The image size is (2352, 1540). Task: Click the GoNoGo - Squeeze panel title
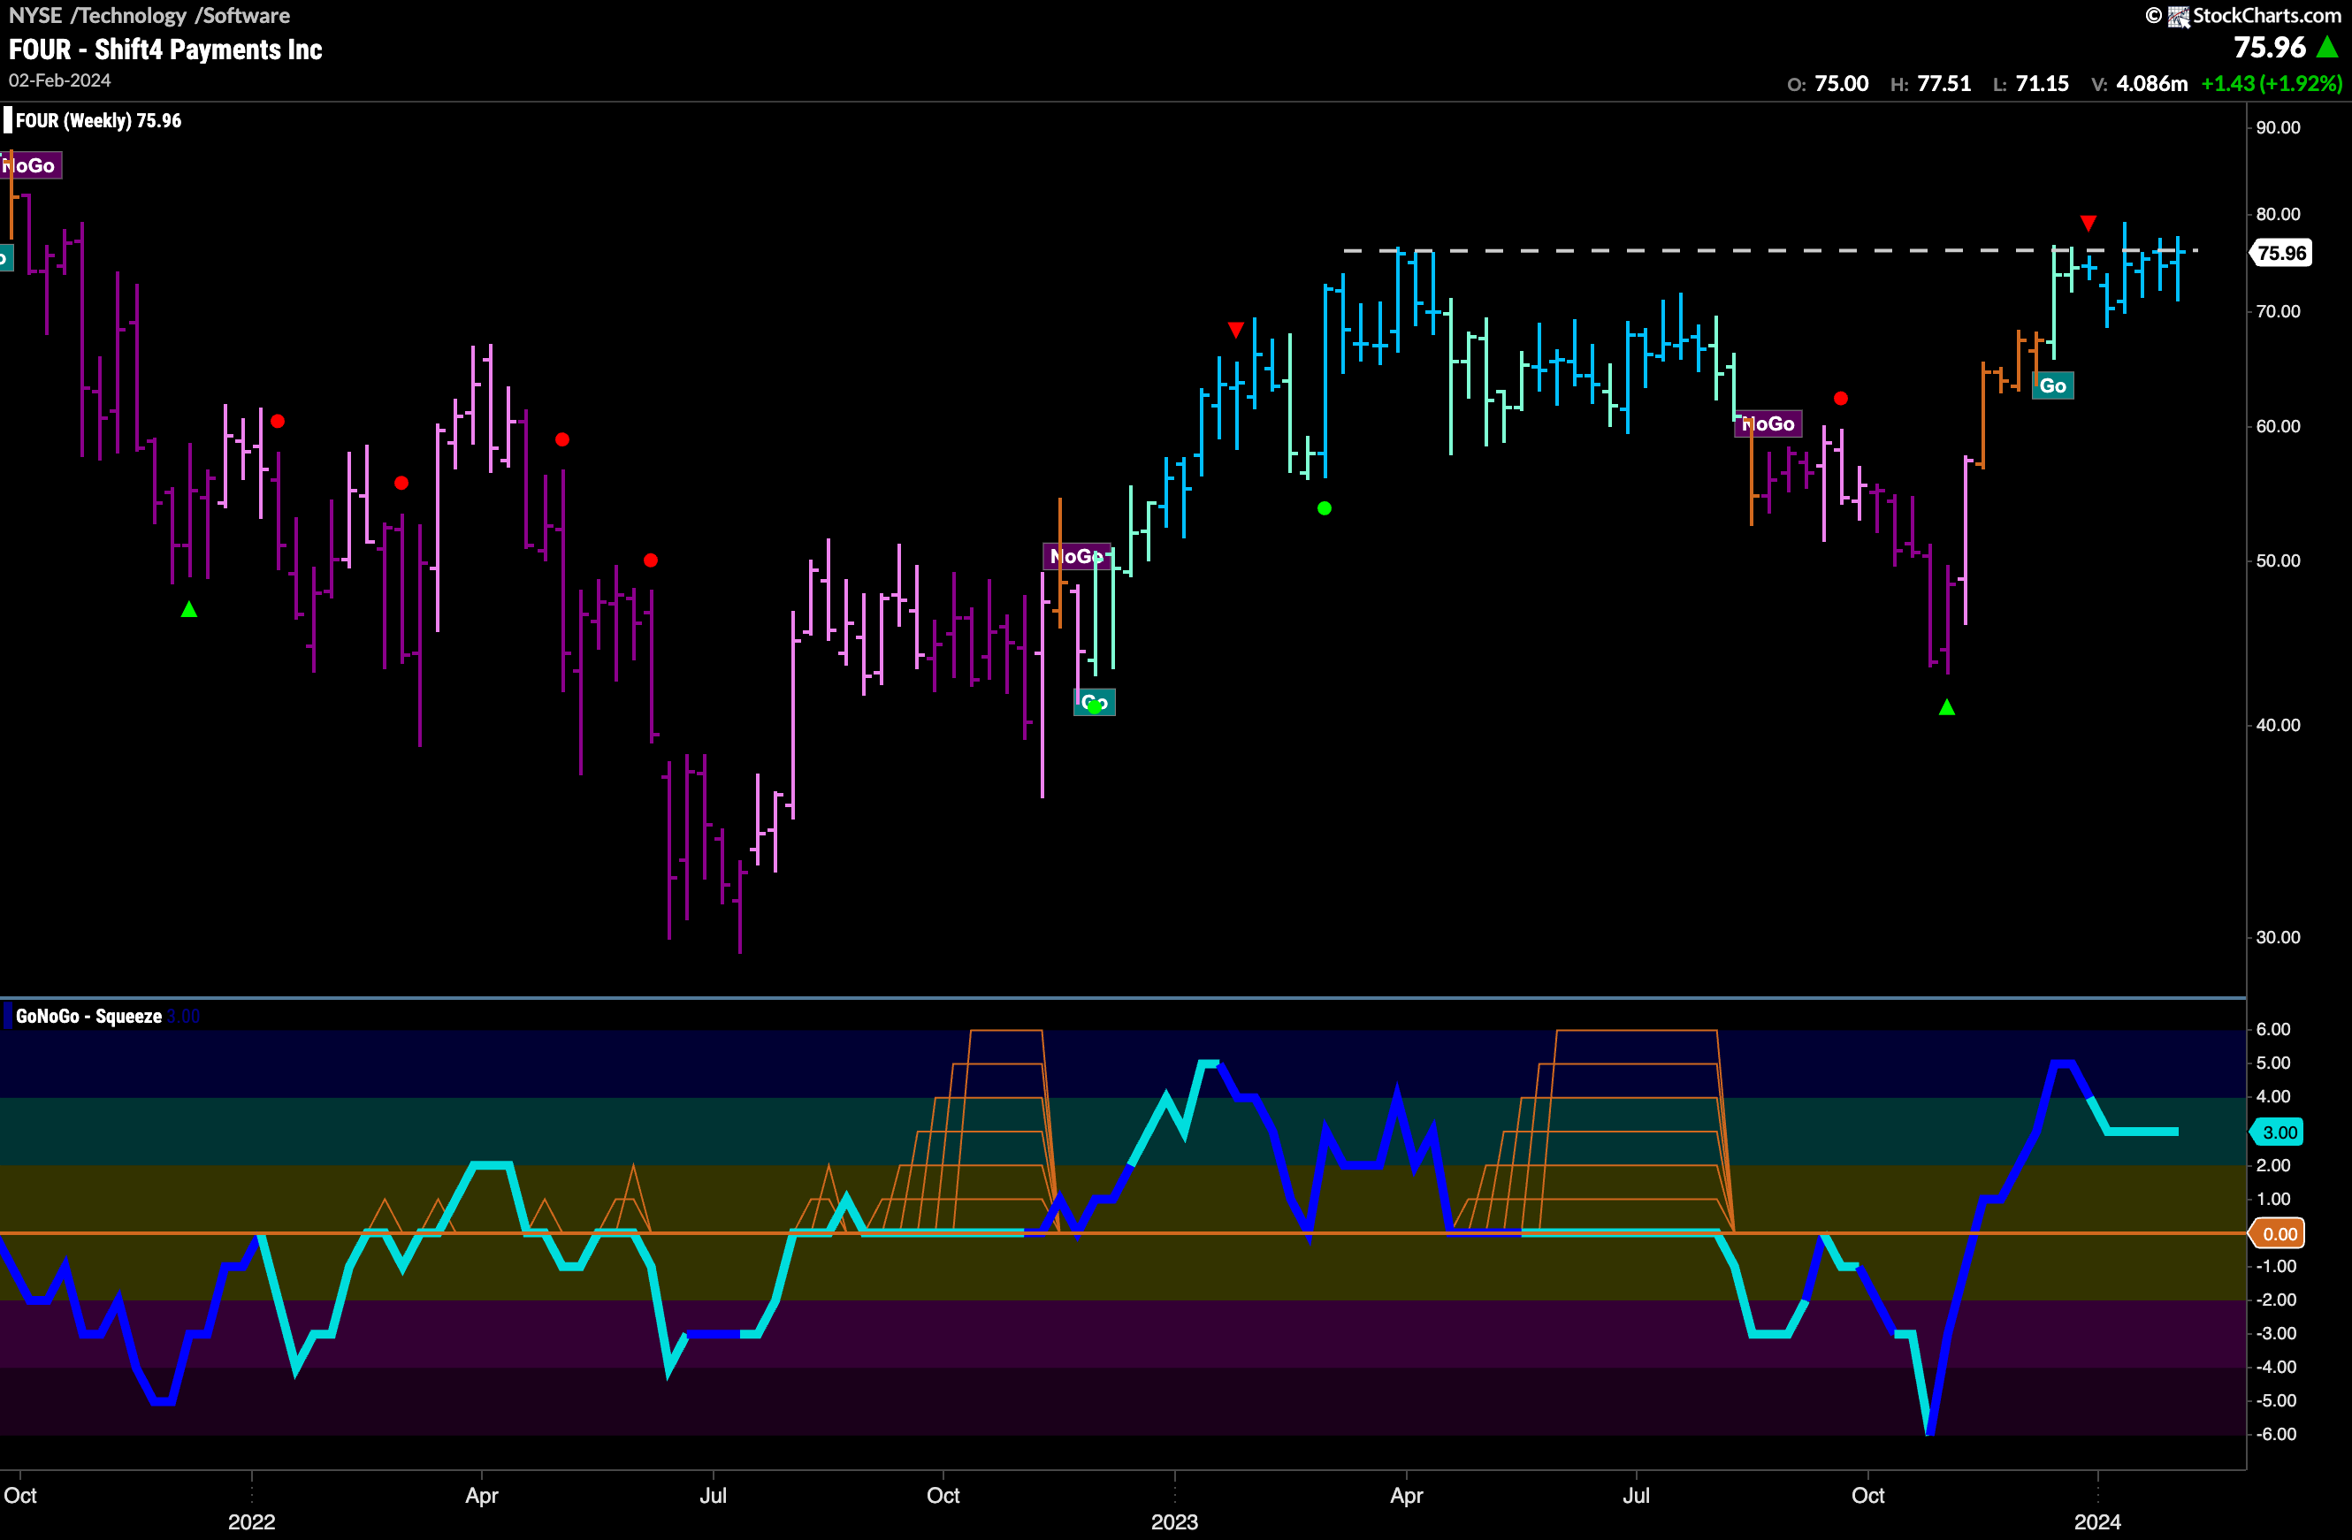click(x=88, y=1017)
